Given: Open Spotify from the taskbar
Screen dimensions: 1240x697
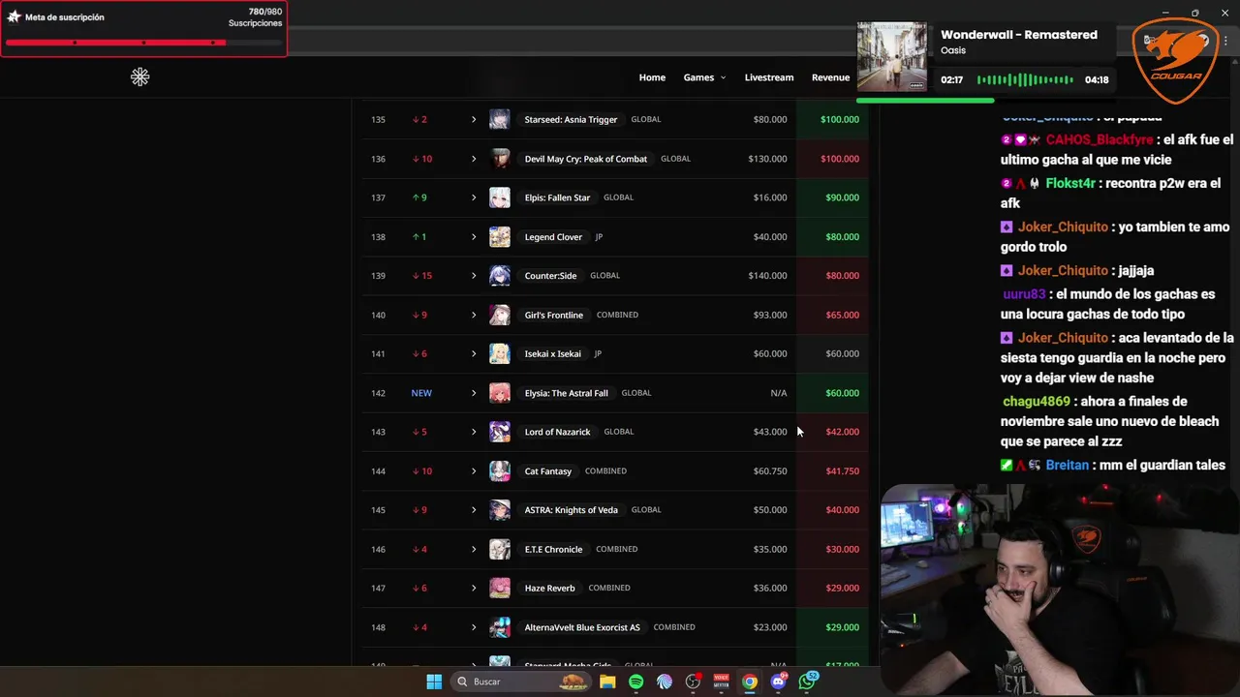Looking at the screenshot, I should 635,682.
